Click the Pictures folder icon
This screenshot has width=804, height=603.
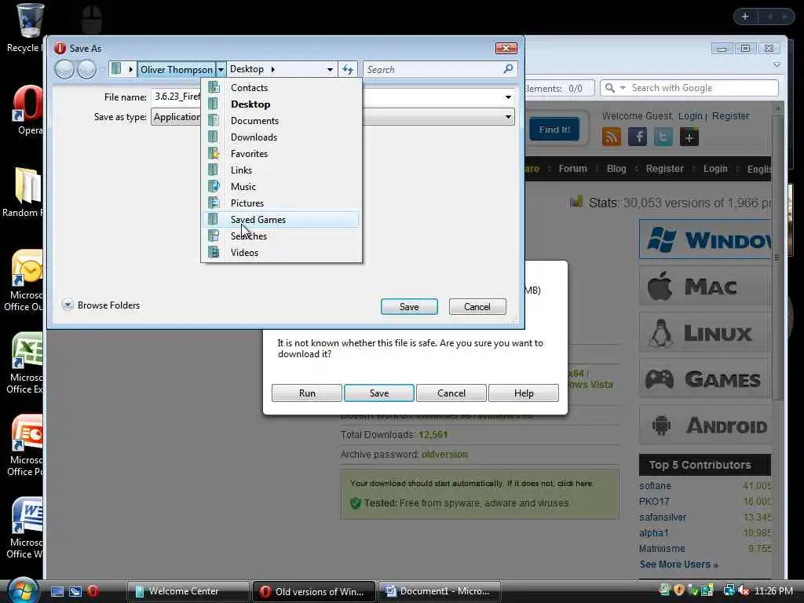pyautogui.click(x=214, y=203)
